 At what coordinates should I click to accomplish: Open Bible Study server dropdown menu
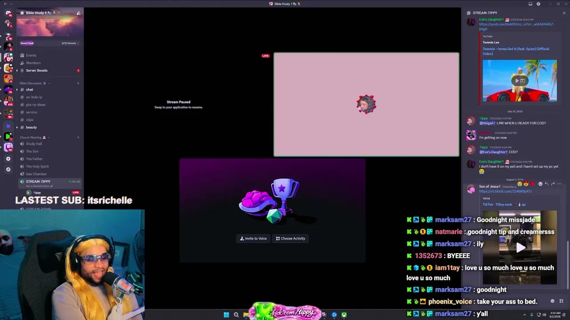pos(58,13)
